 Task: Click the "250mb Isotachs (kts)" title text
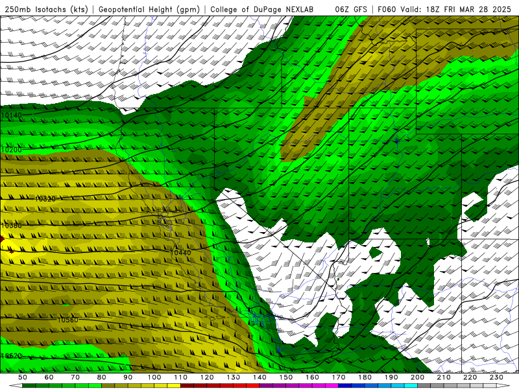[46, 10]
